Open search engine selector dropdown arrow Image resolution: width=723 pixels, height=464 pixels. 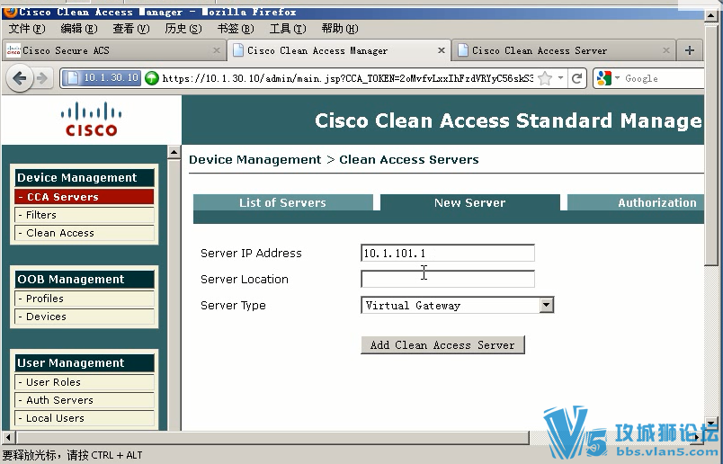[617, 78]
